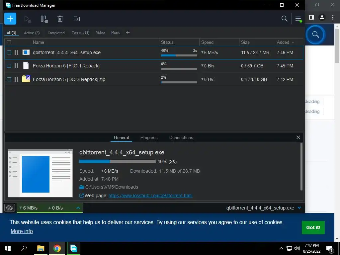Screen dimensions: 340x255
Task: Open the hamburger main menu icon
Action: click(298, 19)
